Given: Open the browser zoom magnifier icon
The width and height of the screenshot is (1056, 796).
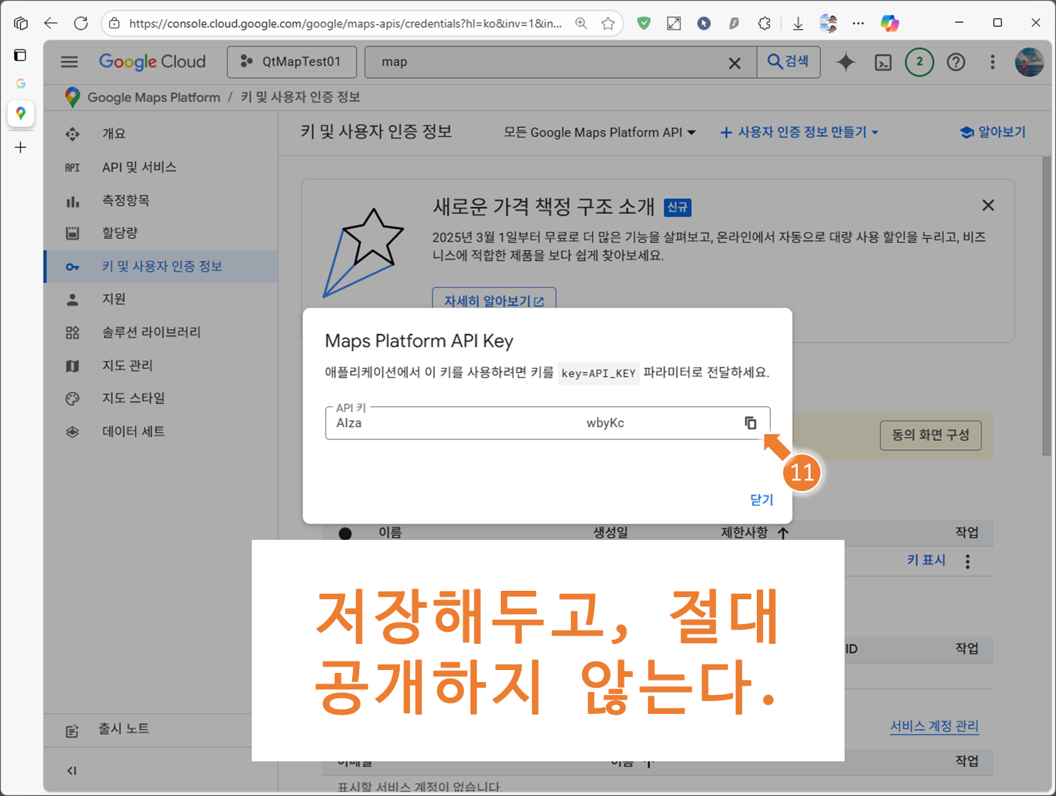Looking at the screenshot, I should click(581, 23).
